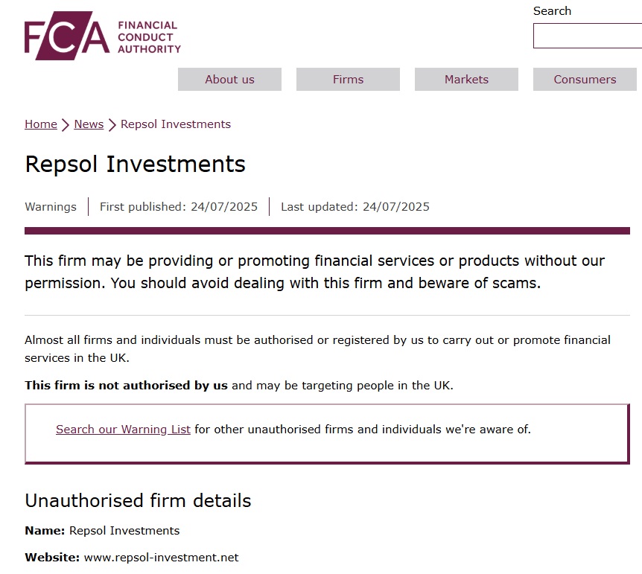Open the Consumers menu
Viewport: 642px width, 574px height.
coord(584,79)
